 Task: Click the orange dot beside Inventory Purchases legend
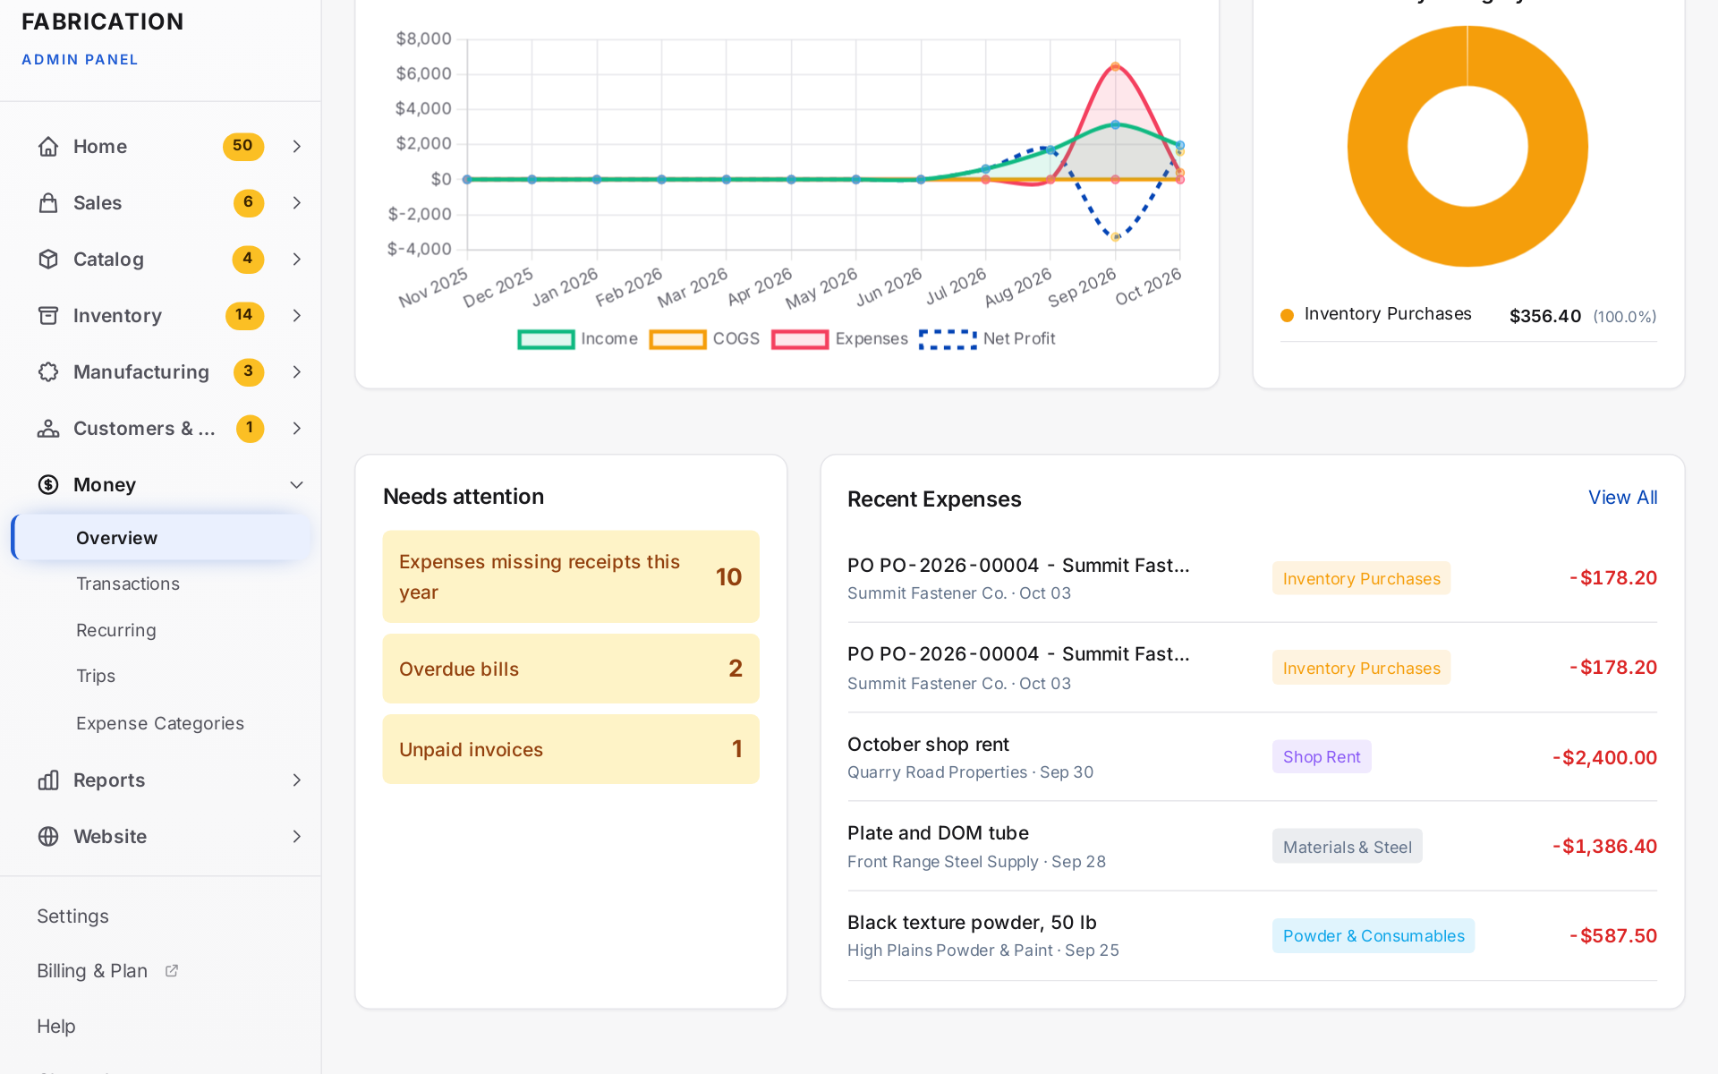(1287, 315)
